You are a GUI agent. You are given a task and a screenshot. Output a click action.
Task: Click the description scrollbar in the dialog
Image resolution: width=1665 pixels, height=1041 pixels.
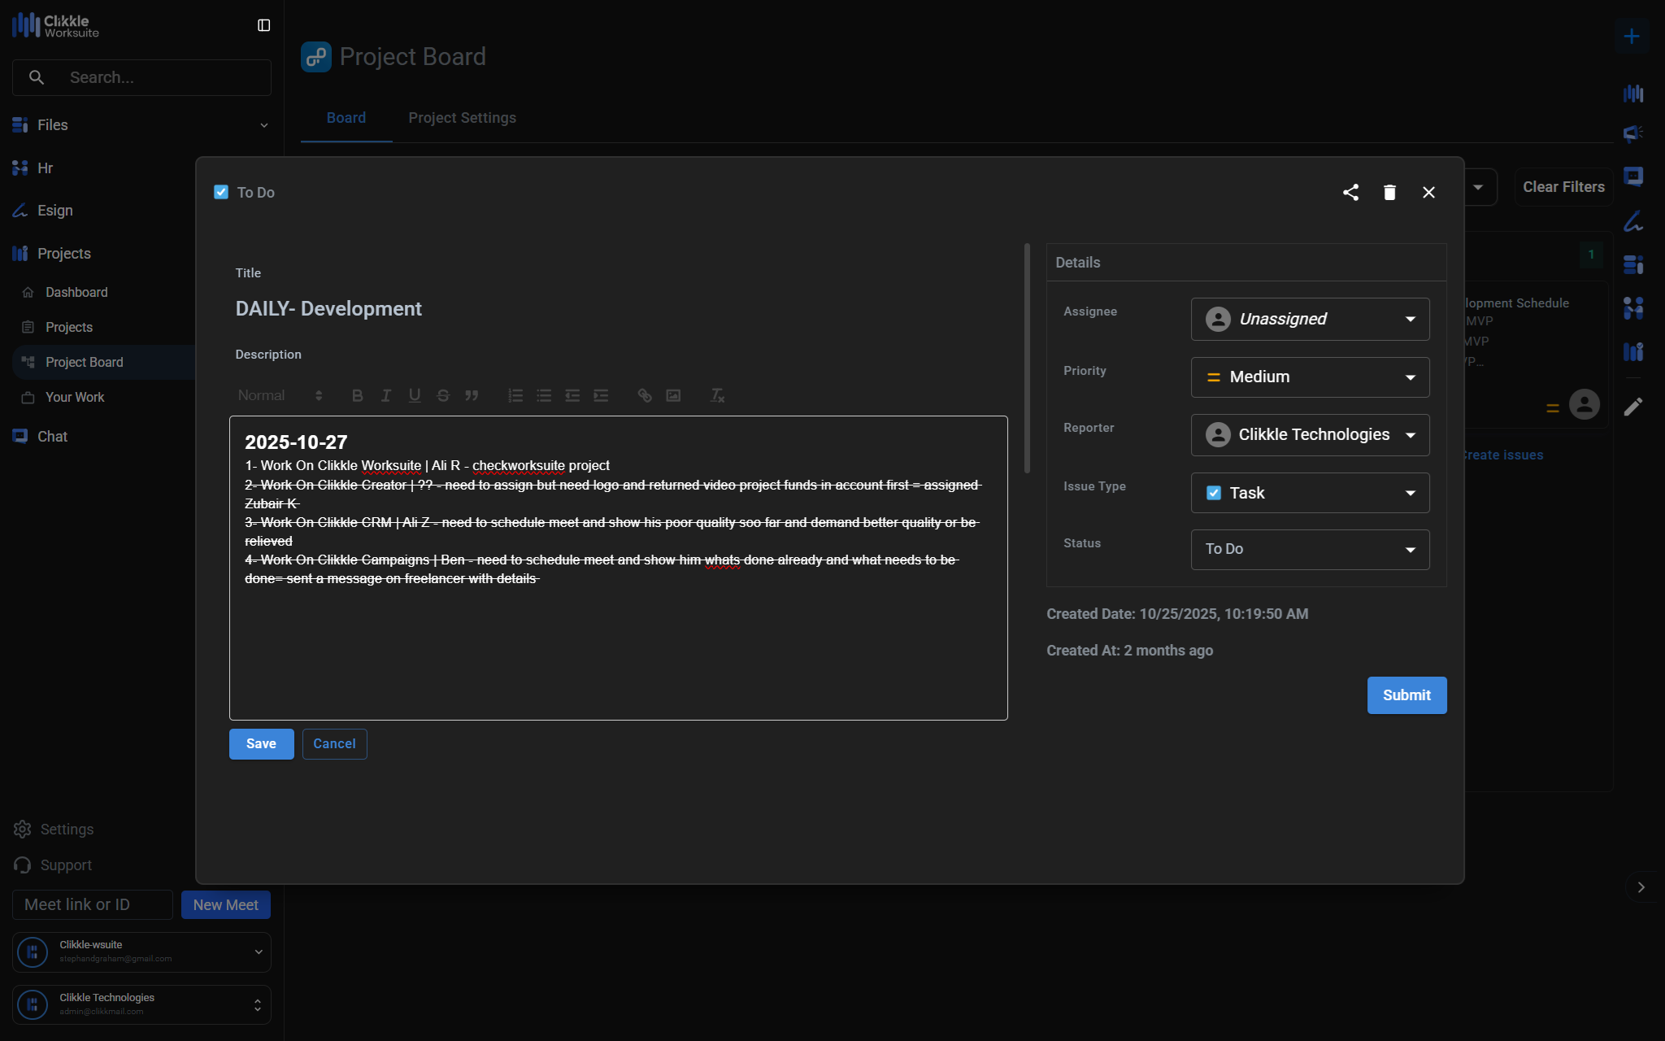pos(1027,358)
